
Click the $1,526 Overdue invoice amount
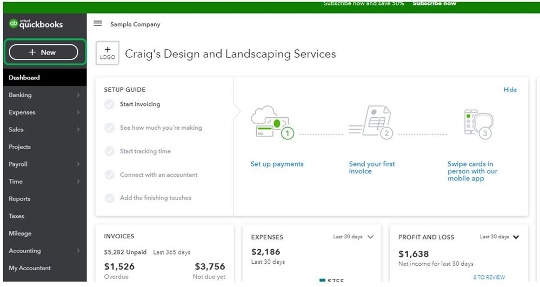click(x=119, y=266)
